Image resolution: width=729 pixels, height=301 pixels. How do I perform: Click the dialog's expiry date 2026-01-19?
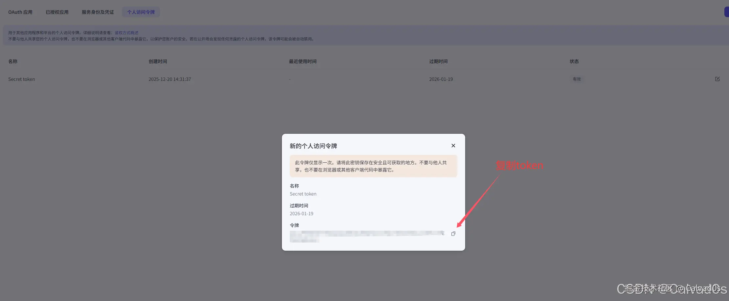click(302, 214)
